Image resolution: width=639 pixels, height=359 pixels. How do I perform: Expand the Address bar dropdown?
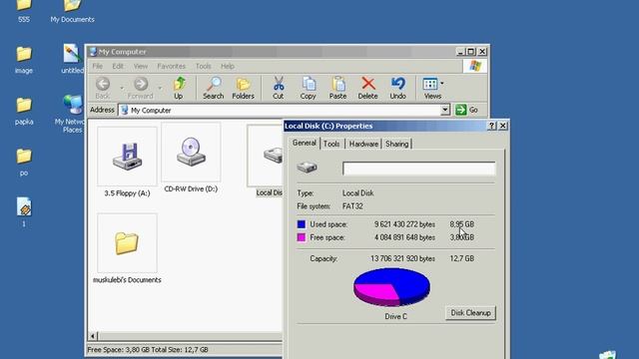[x=445, y=110]
